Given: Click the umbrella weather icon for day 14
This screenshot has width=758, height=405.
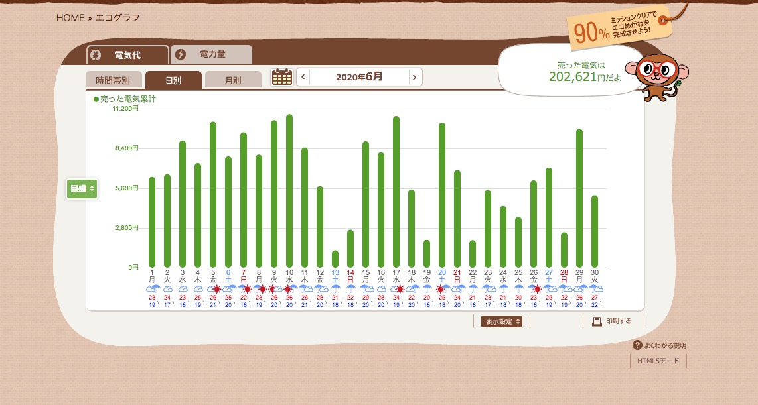Looking at the screenshot, I should (350, 288).
